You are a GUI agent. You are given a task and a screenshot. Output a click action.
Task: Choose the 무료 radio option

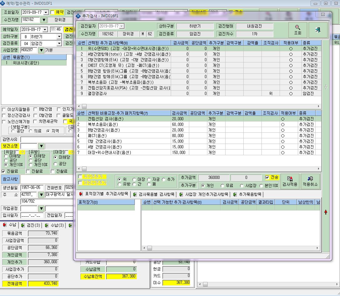pyautogui.click(x=222, y=186)
